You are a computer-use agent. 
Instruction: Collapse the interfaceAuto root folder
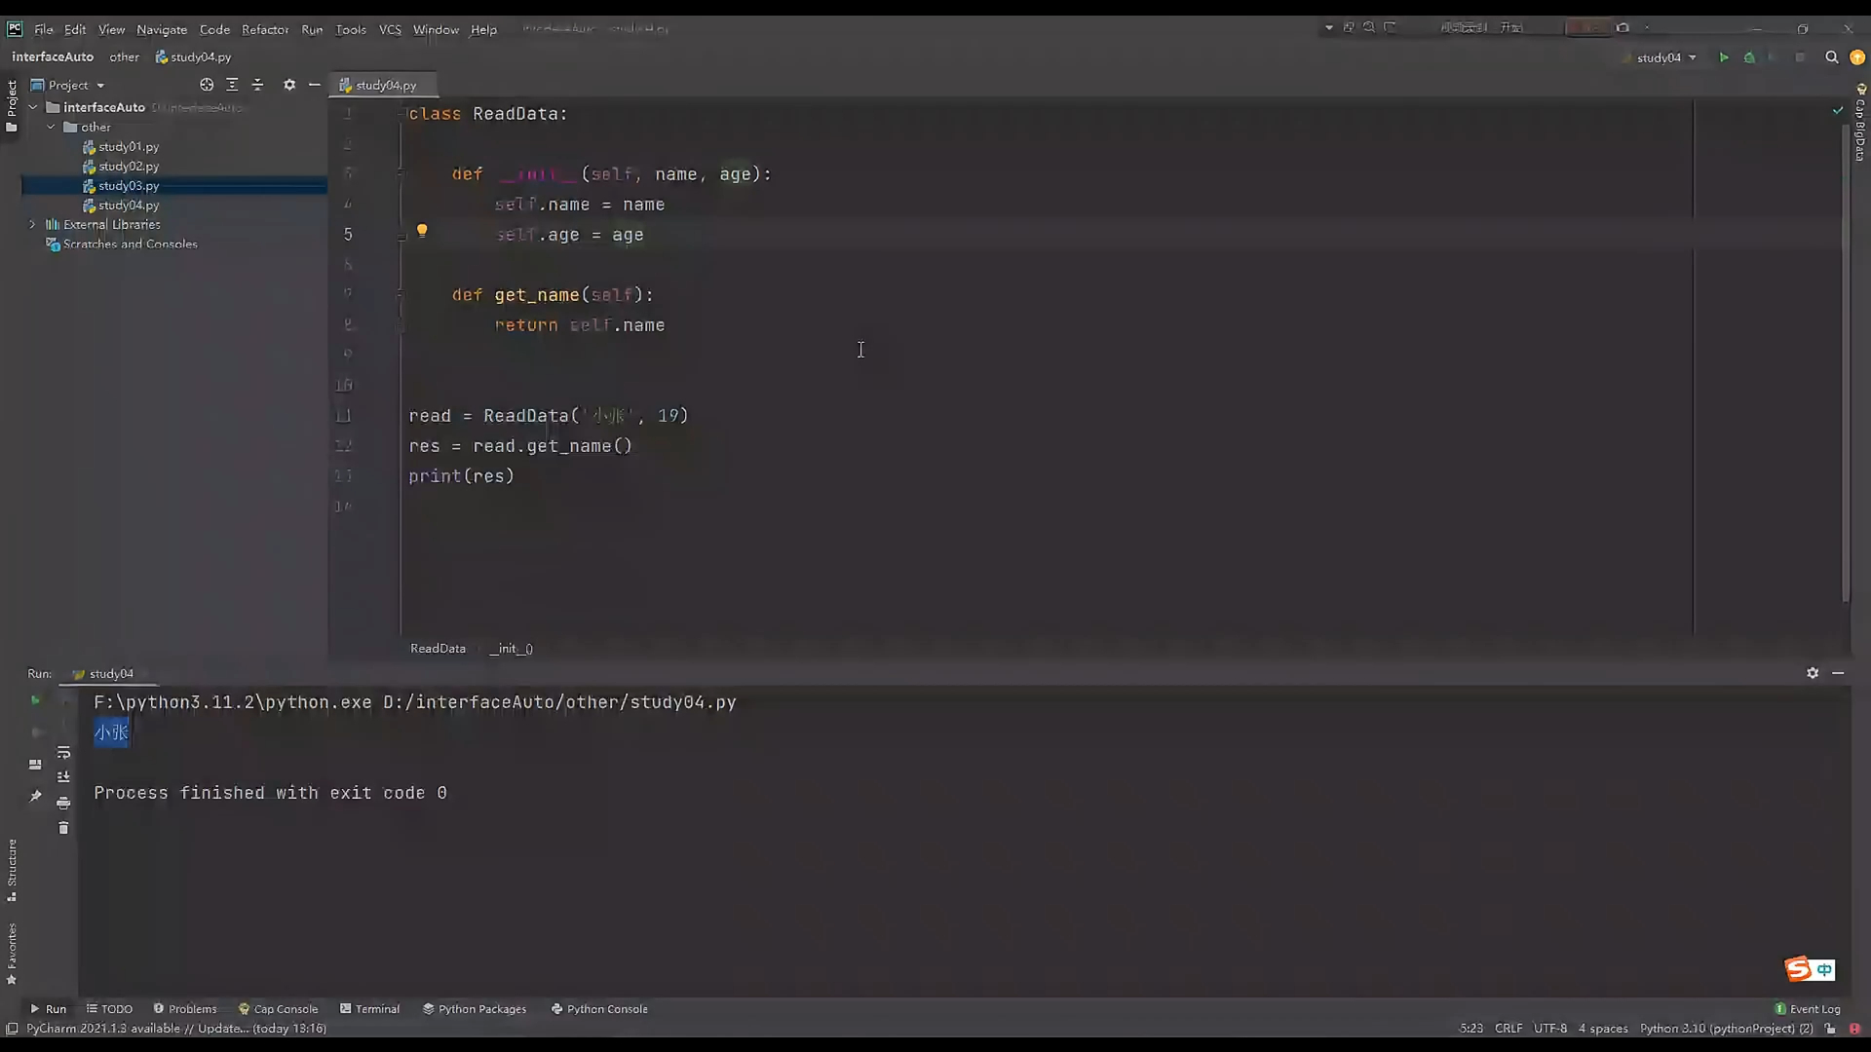click(x=33, y=107)
